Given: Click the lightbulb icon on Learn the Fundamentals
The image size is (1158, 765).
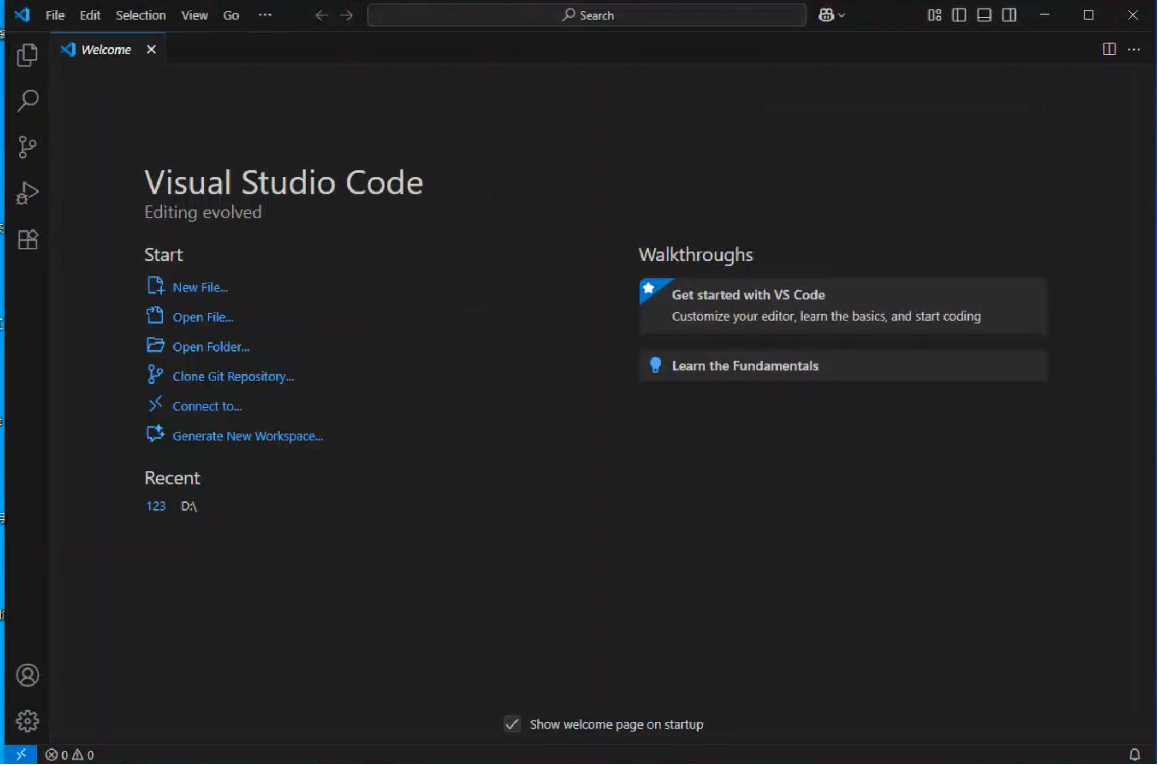Looking at the screenshot, I should coord(655,365).
